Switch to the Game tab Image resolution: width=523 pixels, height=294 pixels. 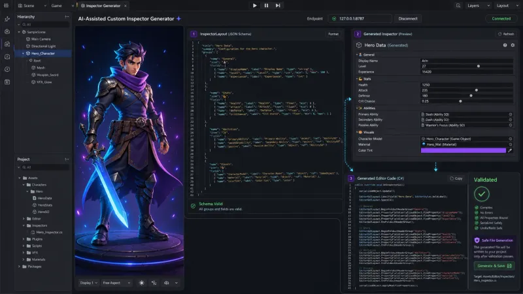tap(56, 6)
